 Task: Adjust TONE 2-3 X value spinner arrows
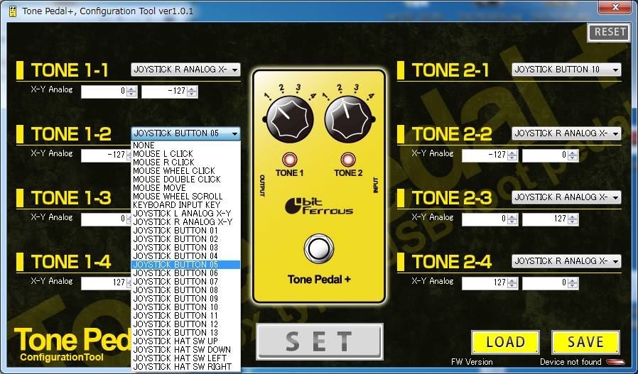512,219
